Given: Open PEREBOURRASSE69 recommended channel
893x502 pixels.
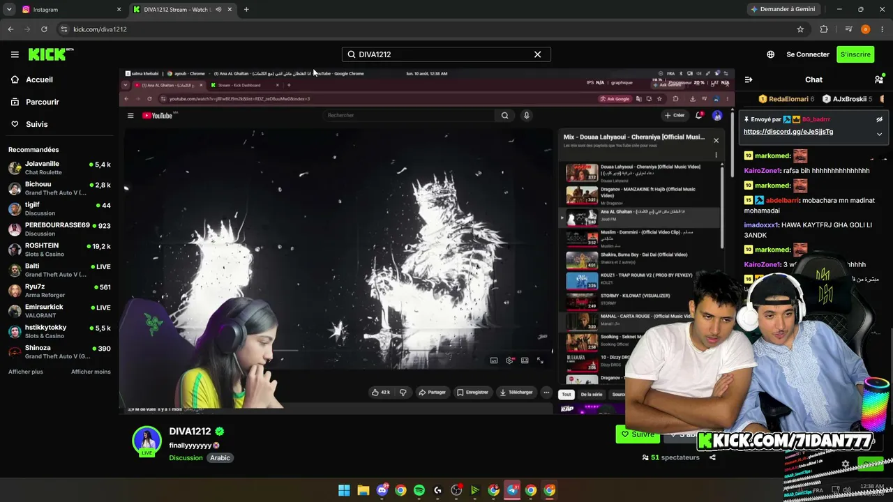Looking at the screenshot, I should (59, 229).
